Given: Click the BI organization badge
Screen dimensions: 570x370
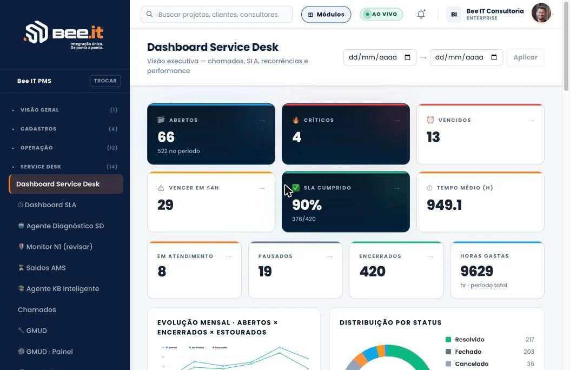Looking at the screenshot, I should pyautogui.click(x=454, y=15).
